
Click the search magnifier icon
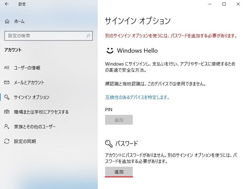coord(88,36)
